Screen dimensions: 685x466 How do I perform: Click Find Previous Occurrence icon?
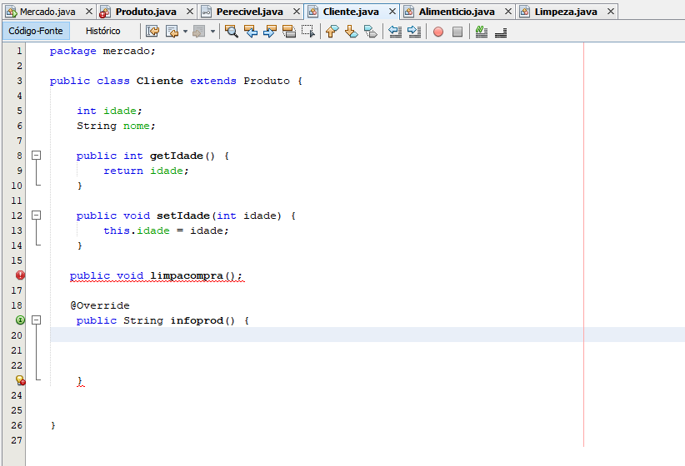[x=251, y=32]
